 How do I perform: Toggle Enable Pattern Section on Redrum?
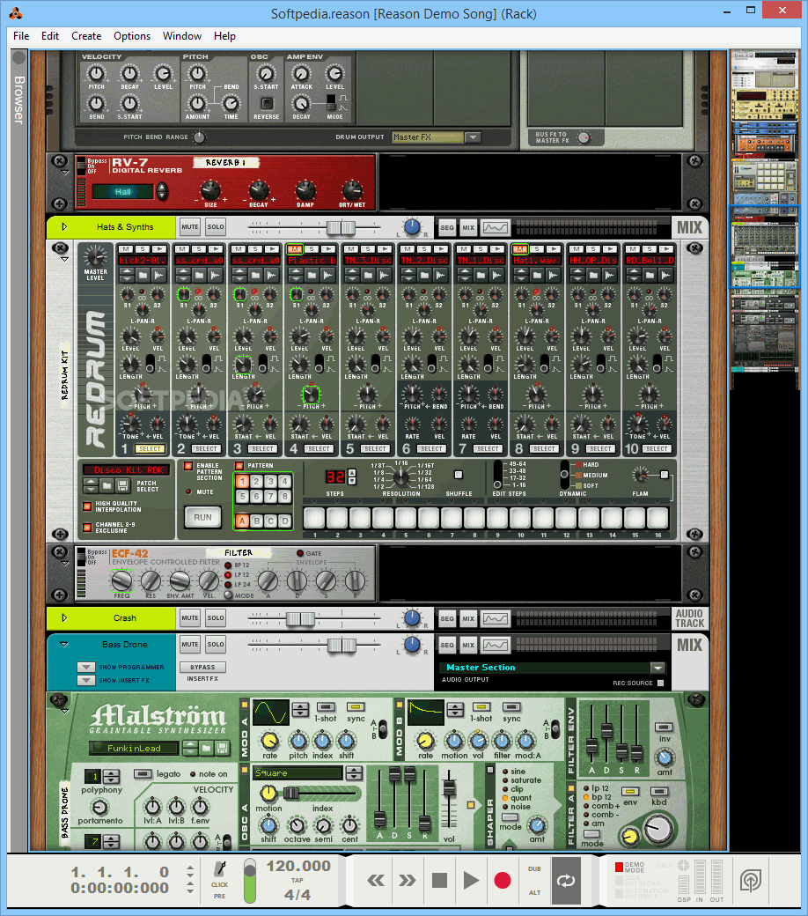[188, 466]
